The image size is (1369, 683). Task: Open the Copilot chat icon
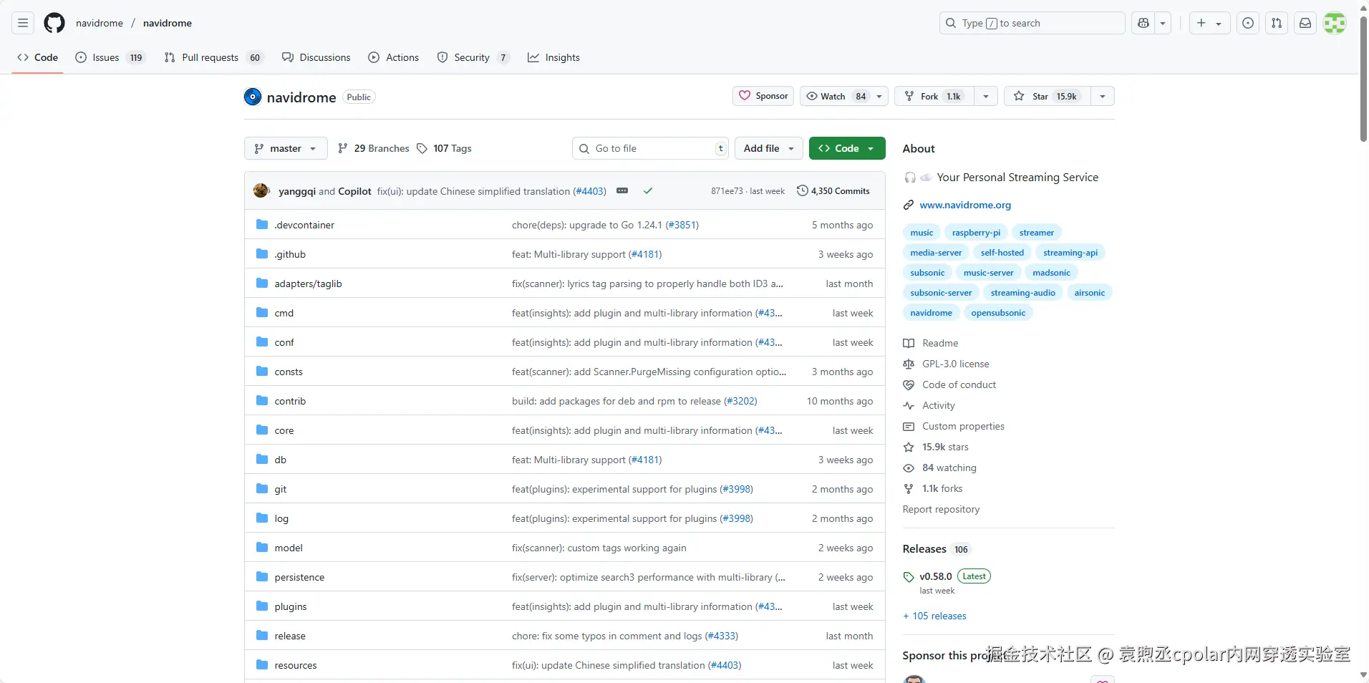(x=1143, y=23)
